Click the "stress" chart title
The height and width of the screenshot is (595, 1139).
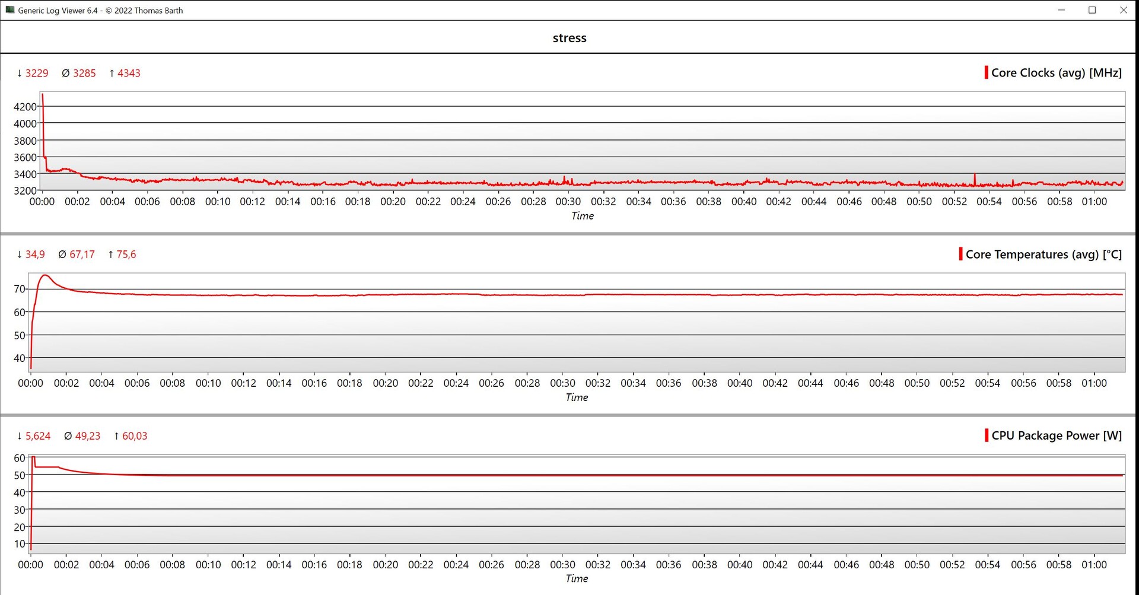(569, 38)
